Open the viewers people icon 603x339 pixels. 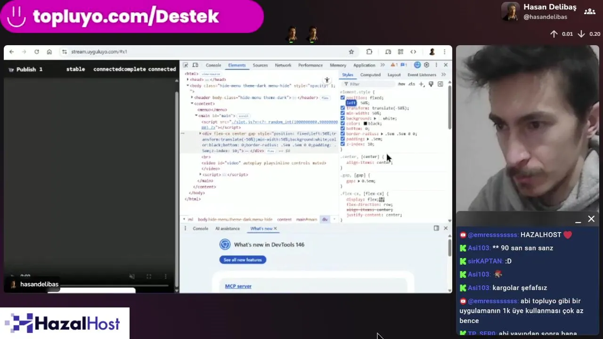[x=589, y=12]
